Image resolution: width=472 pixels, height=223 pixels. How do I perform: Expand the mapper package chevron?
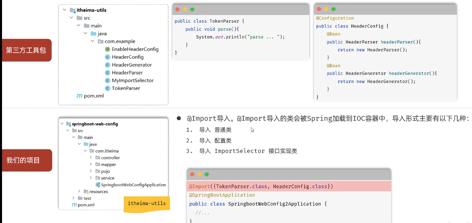tap(91, 164)
